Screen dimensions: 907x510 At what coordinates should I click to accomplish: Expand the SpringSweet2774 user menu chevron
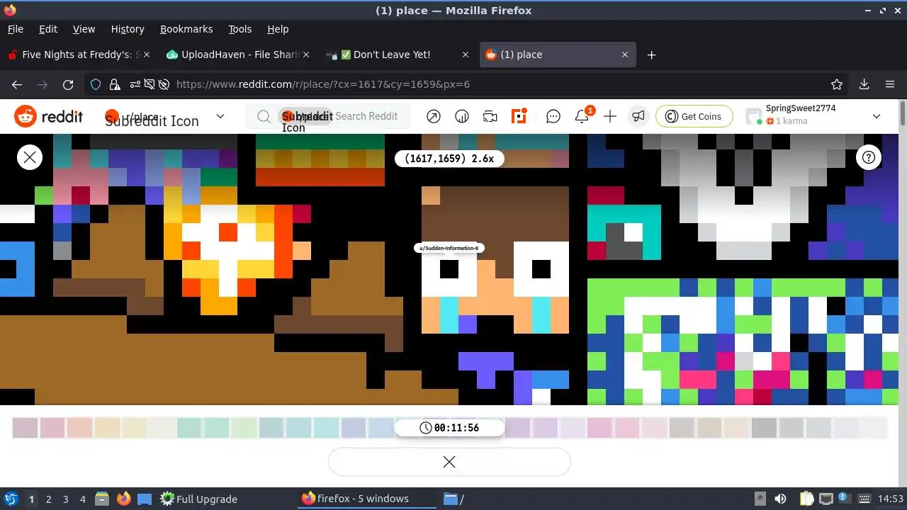pyautogui.click(x=877, y=116)
